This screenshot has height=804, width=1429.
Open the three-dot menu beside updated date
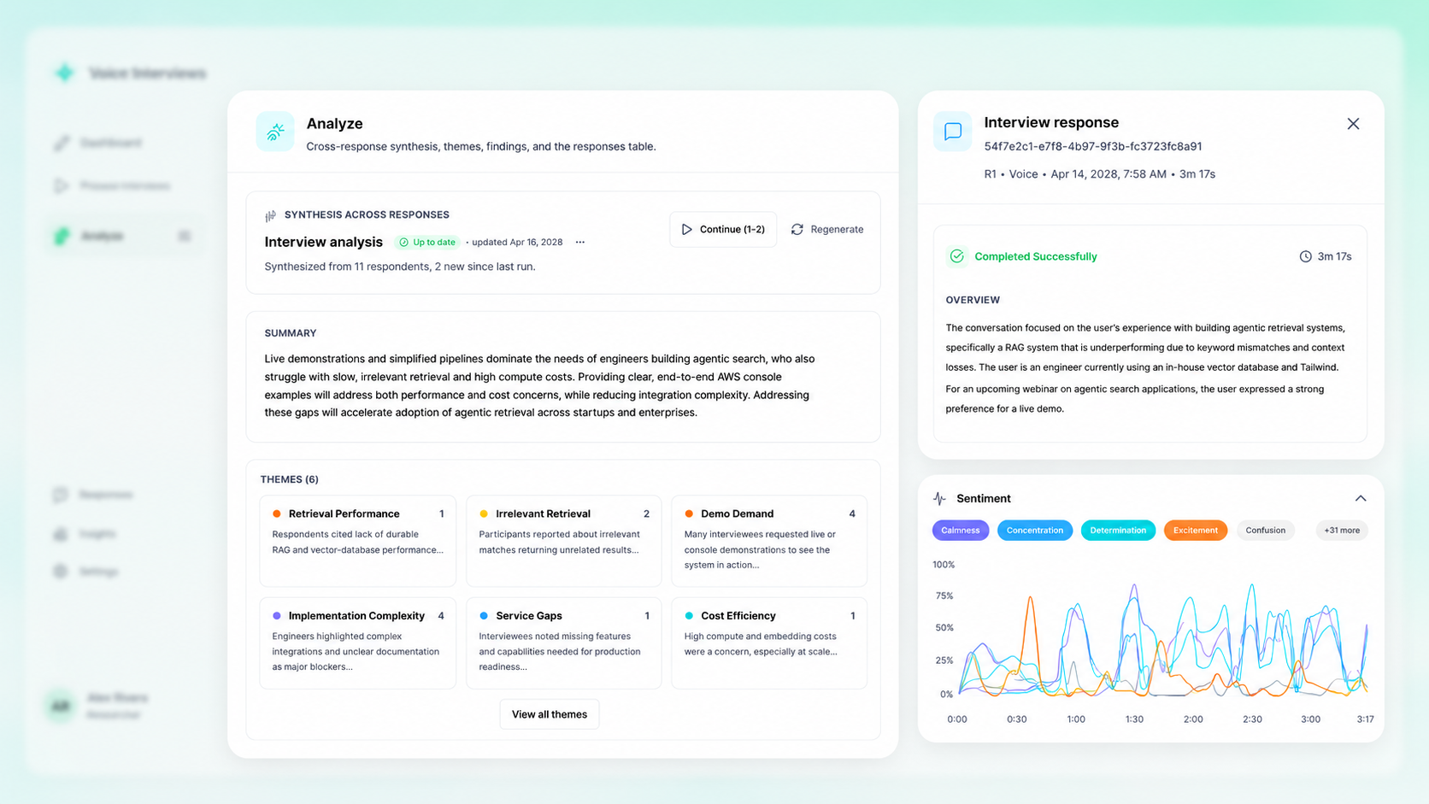pos(580,242)
